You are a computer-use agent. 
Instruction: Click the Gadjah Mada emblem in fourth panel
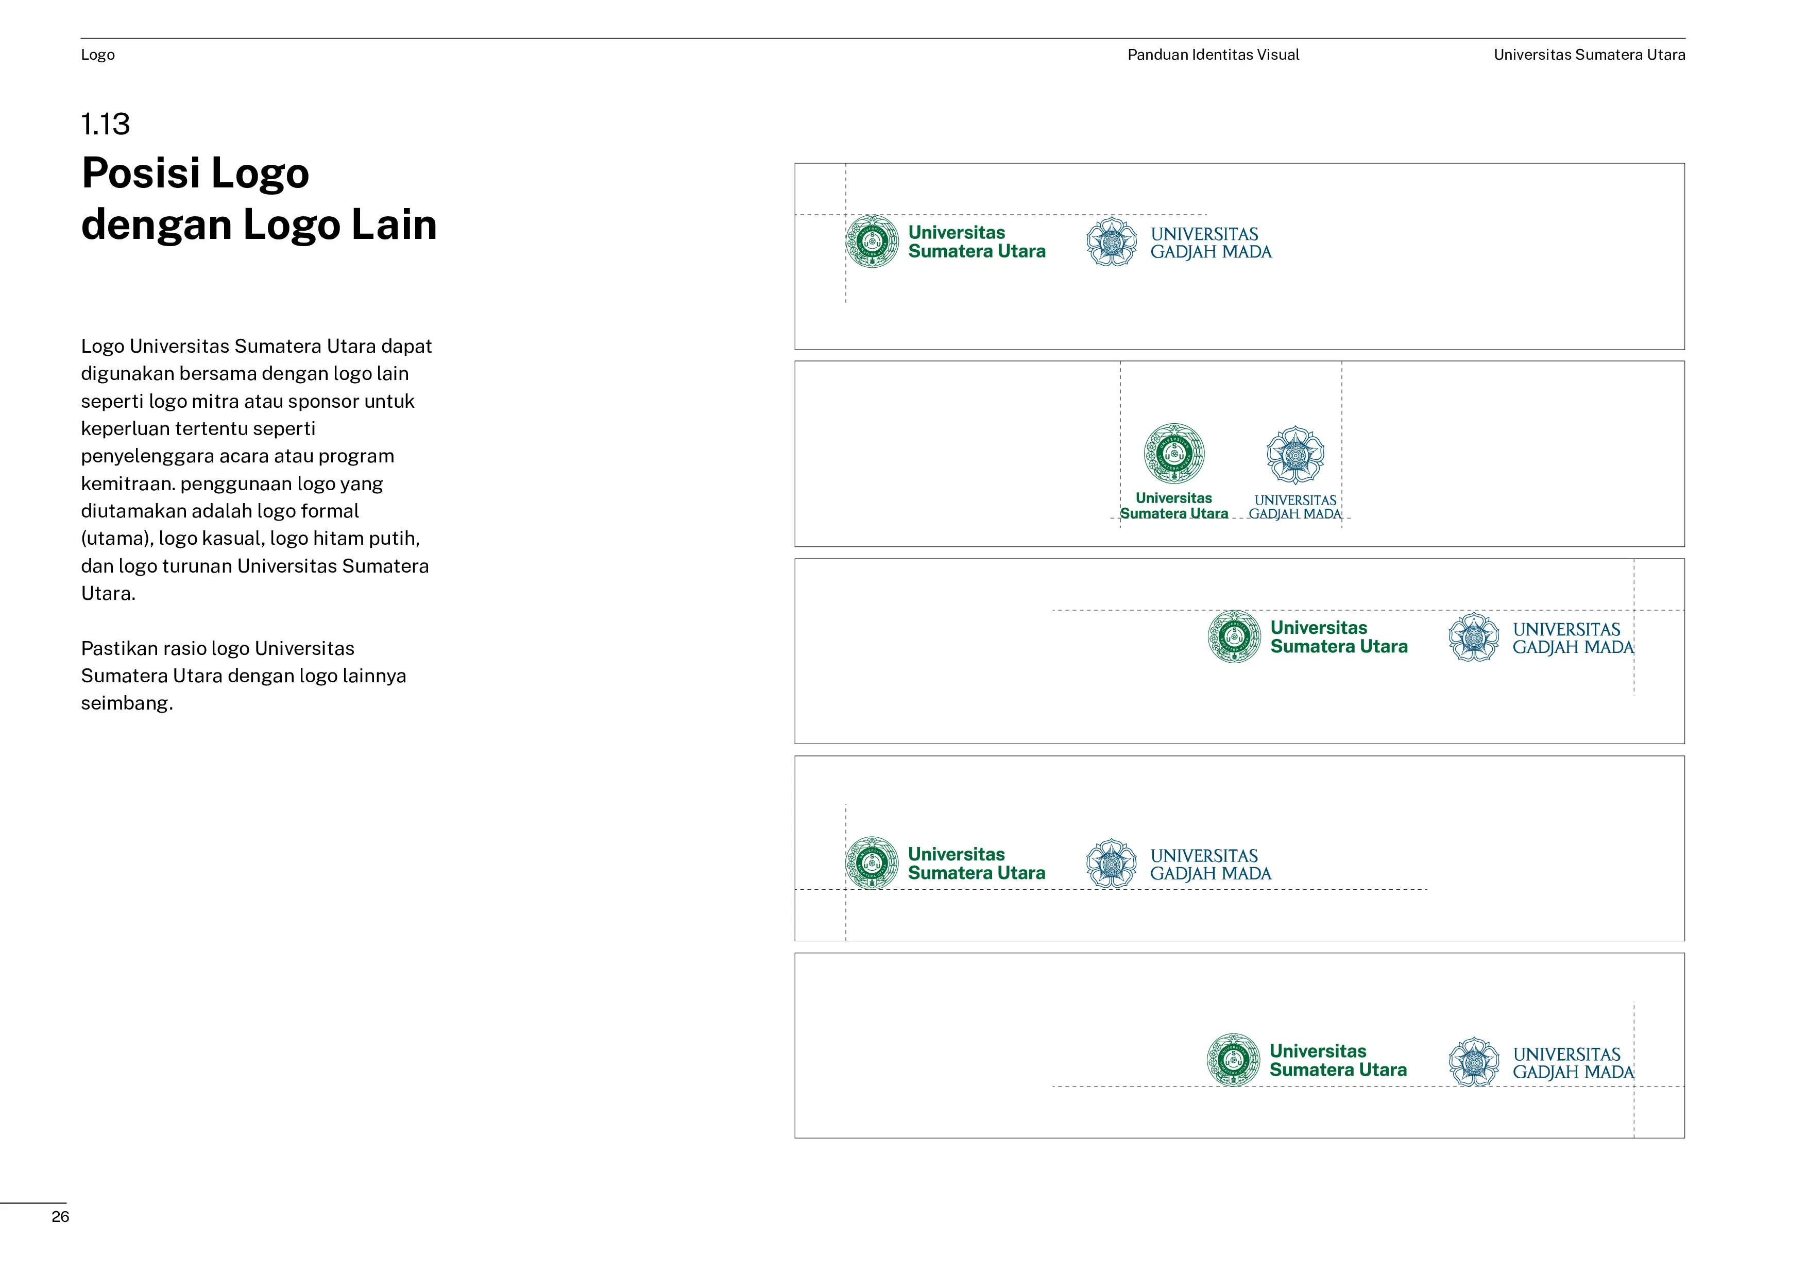tap(1111, 863)
